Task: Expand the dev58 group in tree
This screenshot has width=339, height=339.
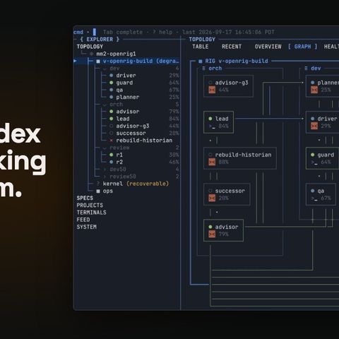Action: 105,169
